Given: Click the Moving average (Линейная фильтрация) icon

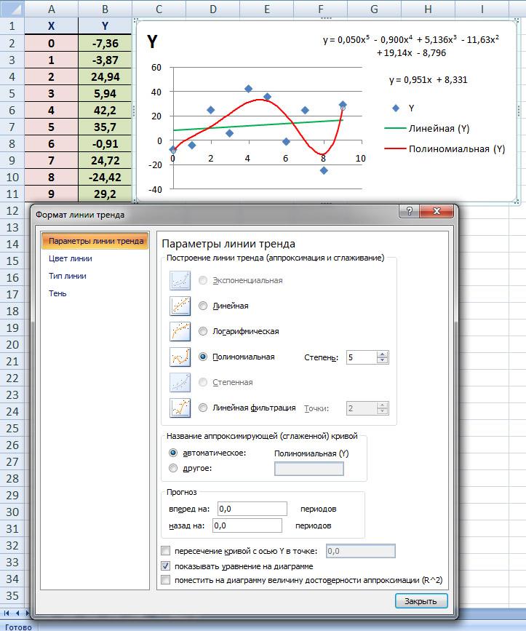Looking at the screenshot, I should (x=180, y=408).
